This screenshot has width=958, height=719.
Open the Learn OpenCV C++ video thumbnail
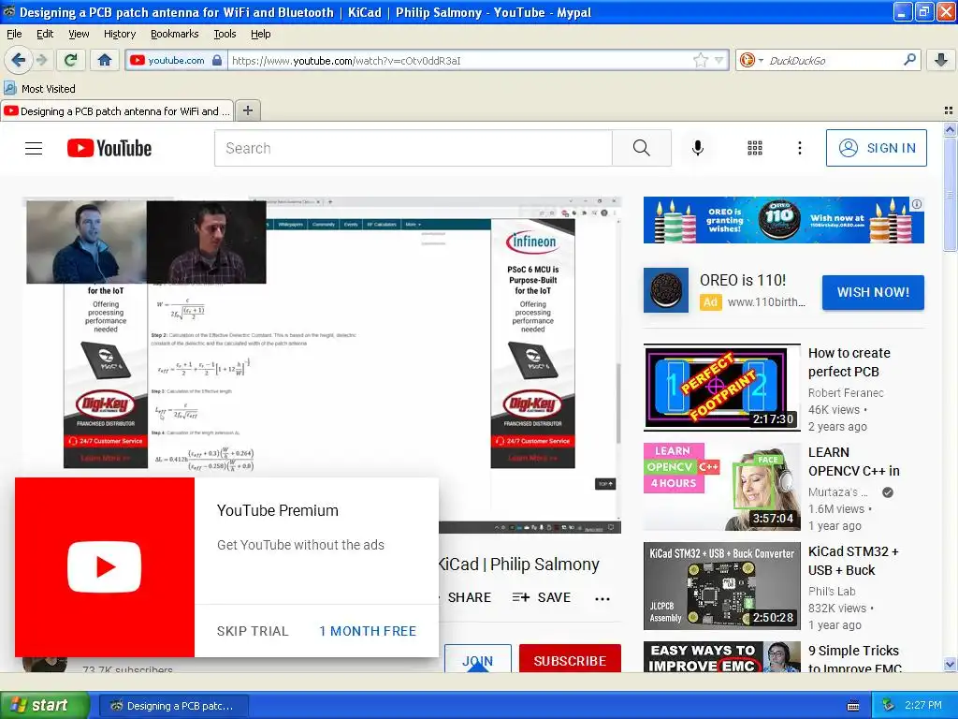tap(722, 487)
